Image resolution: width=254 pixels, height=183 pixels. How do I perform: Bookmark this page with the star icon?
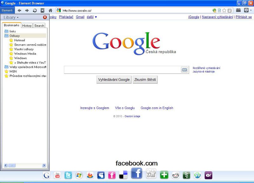click(224, 10)
